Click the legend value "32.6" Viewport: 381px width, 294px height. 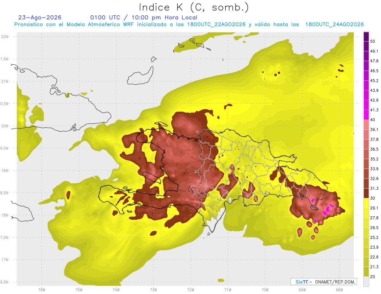point(374,179)
